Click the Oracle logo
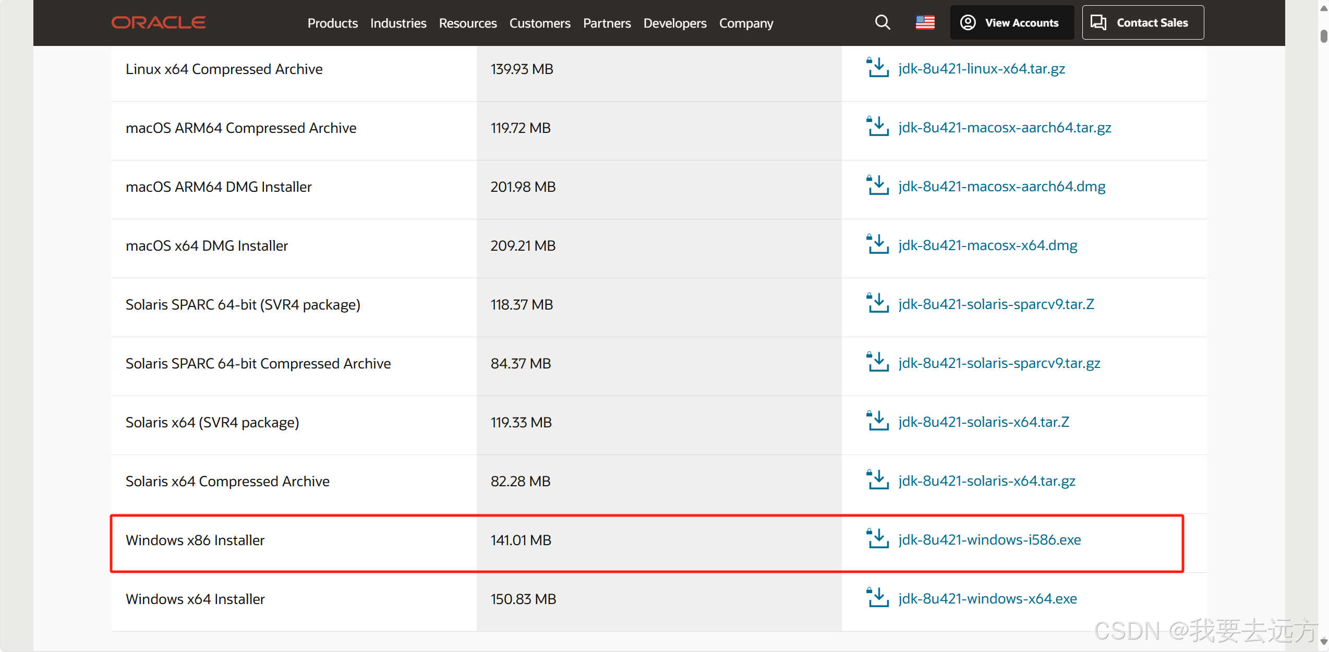 click(x=159, y=22)
